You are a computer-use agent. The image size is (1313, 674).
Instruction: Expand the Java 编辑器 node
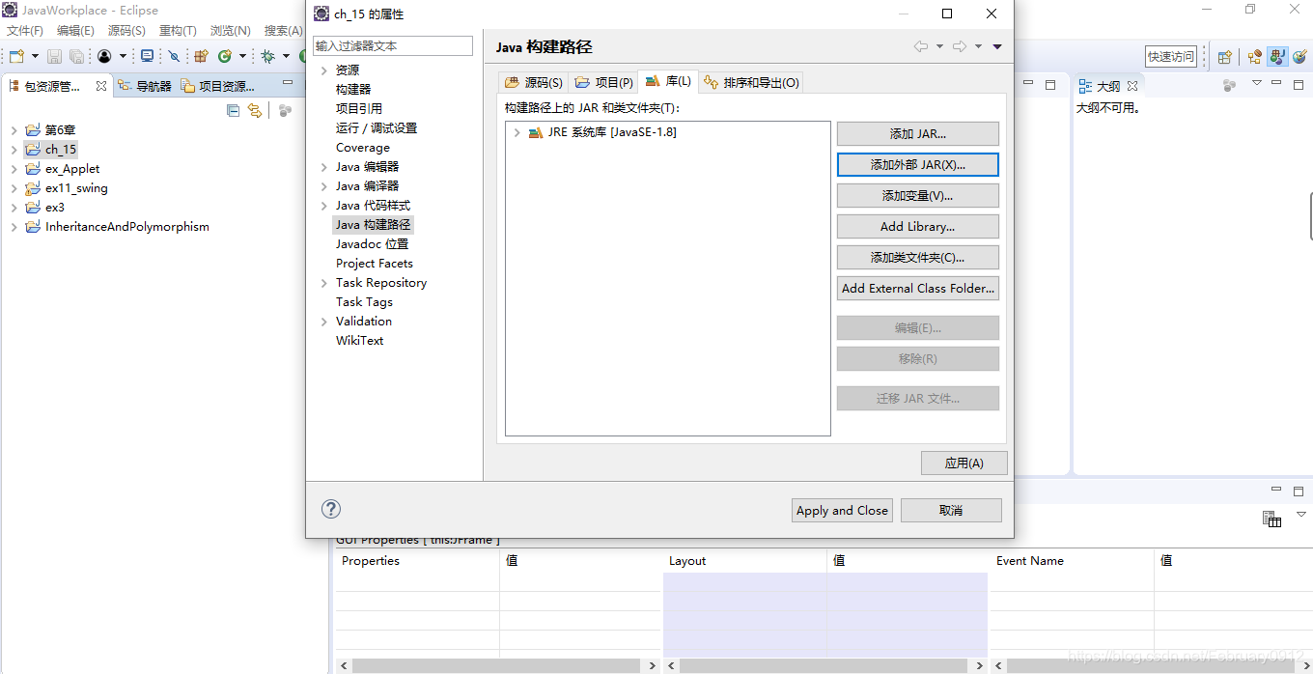324,167
